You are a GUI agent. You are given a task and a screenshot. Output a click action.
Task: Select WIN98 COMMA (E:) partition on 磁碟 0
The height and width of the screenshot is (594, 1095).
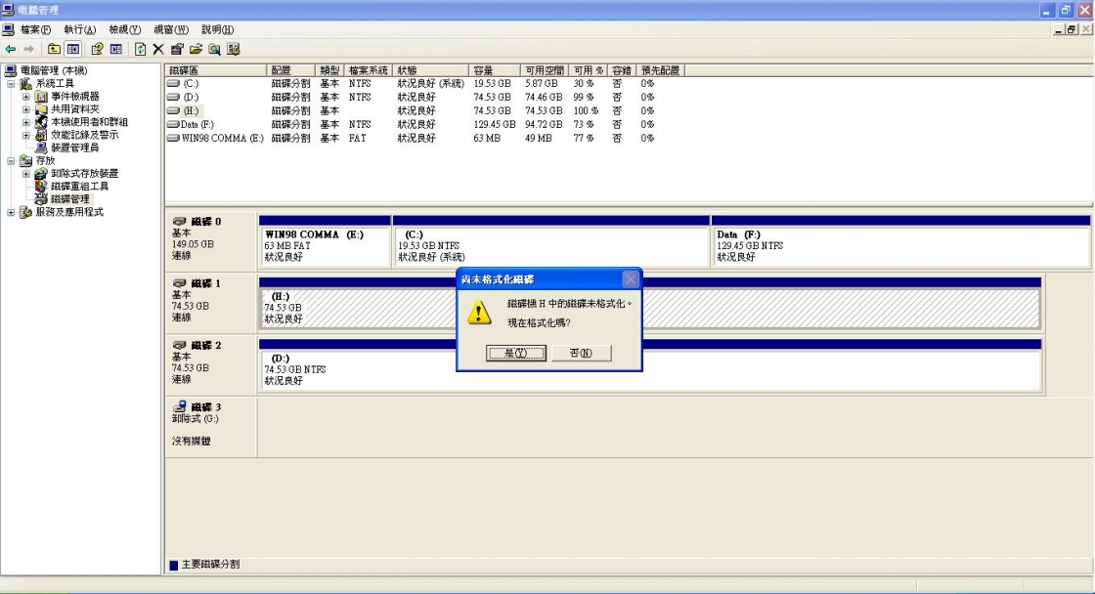coord(325,241)
